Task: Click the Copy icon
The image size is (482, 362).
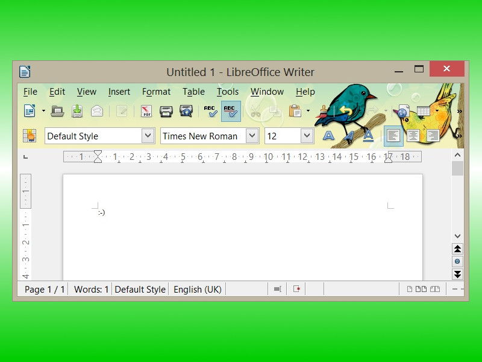Action: tap(275, 111)
